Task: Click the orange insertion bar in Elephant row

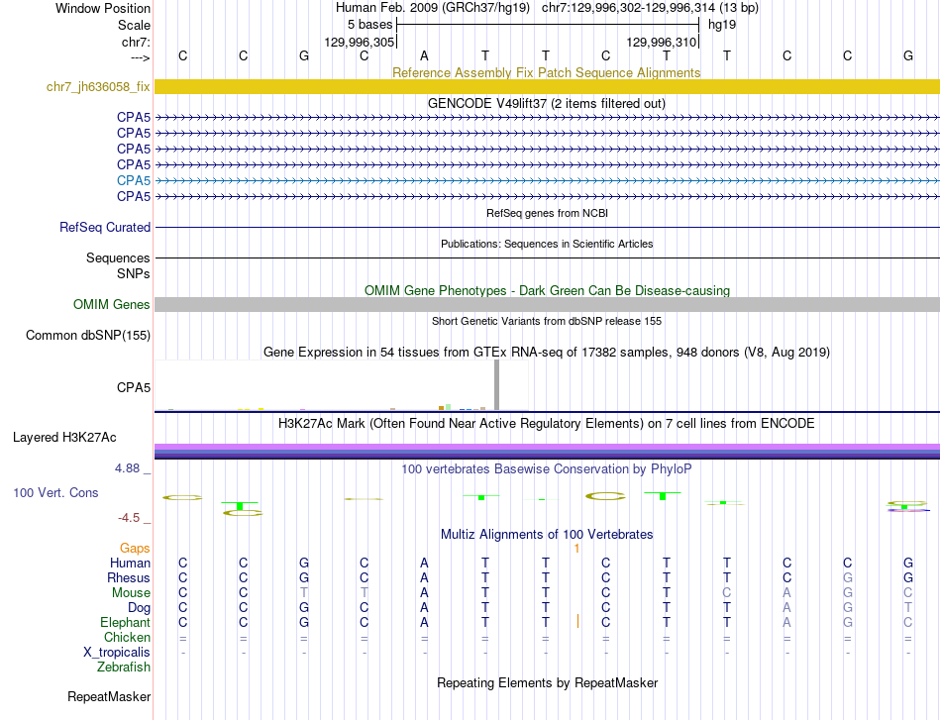Action: (577, 621)
